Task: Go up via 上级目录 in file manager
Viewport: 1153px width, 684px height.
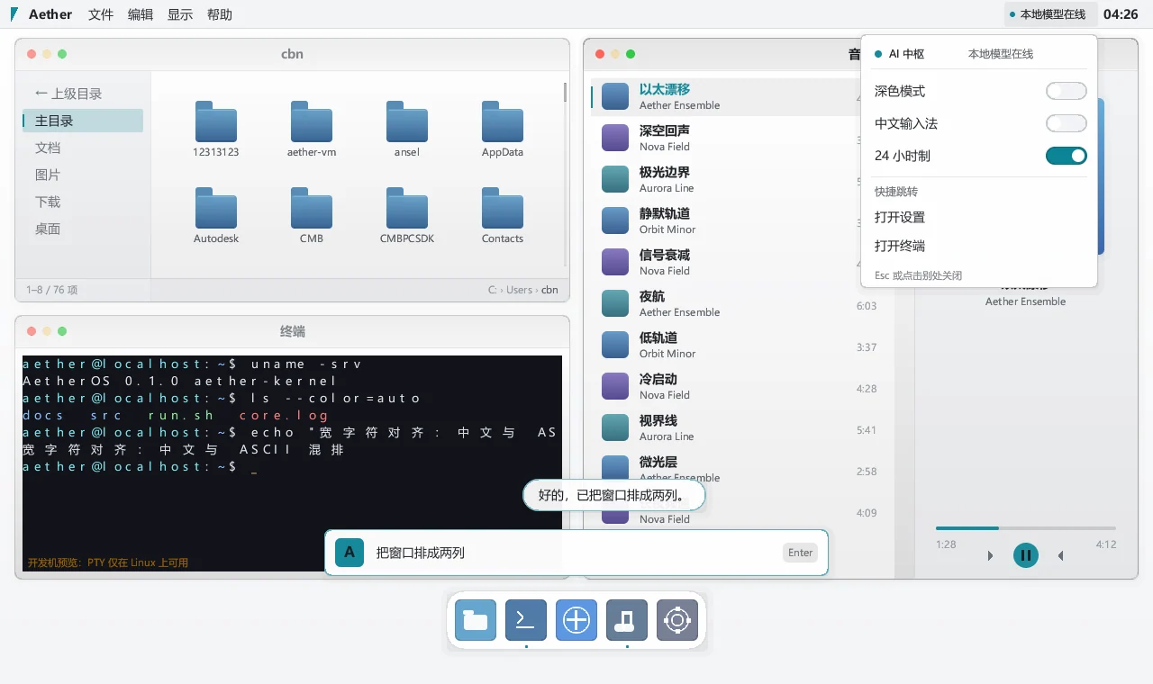Action: (83, 94)
